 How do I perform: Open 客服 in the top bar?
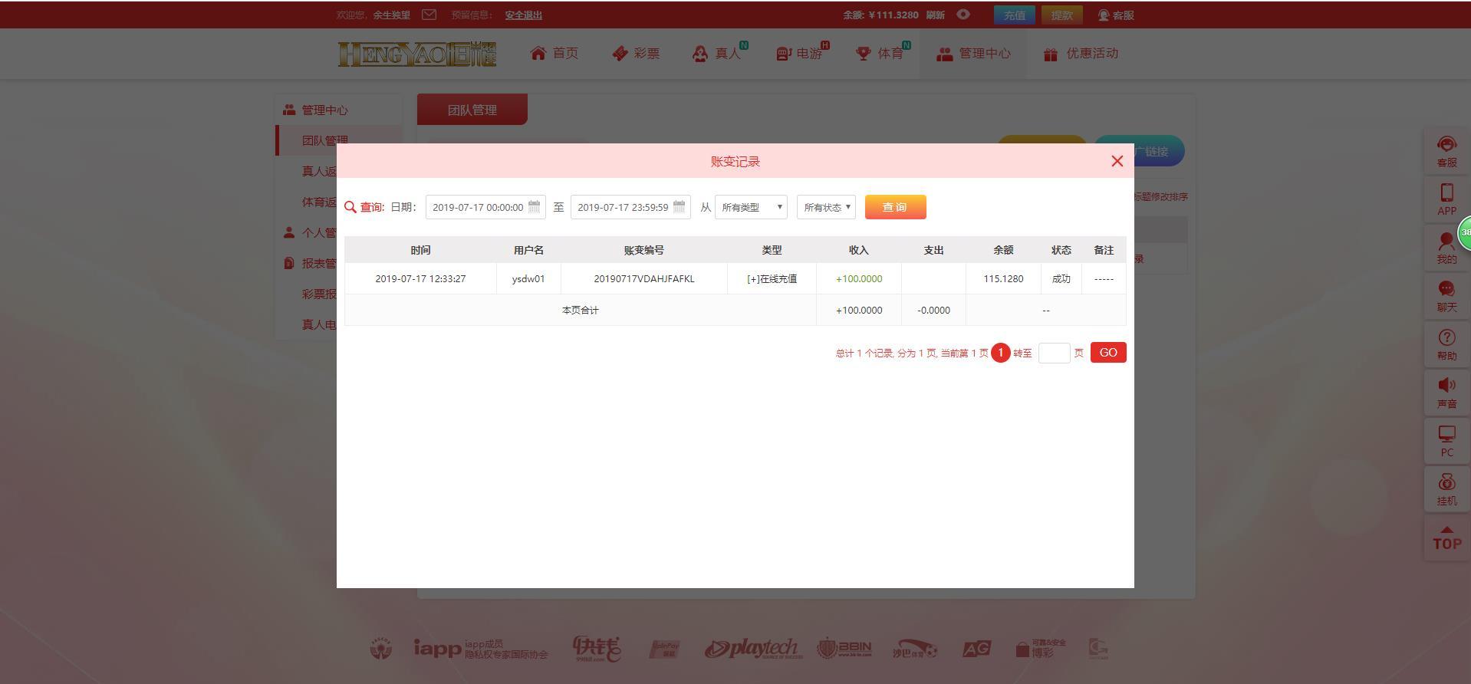click(x=1116, y=15)
